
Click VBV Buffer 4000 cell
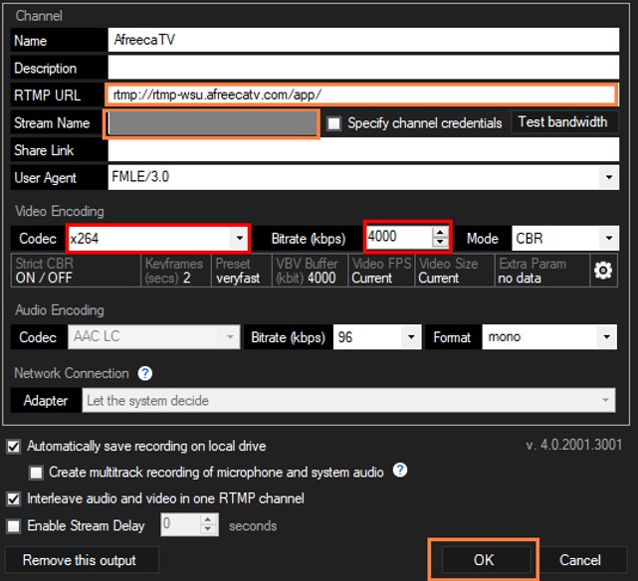coord(311,271)
